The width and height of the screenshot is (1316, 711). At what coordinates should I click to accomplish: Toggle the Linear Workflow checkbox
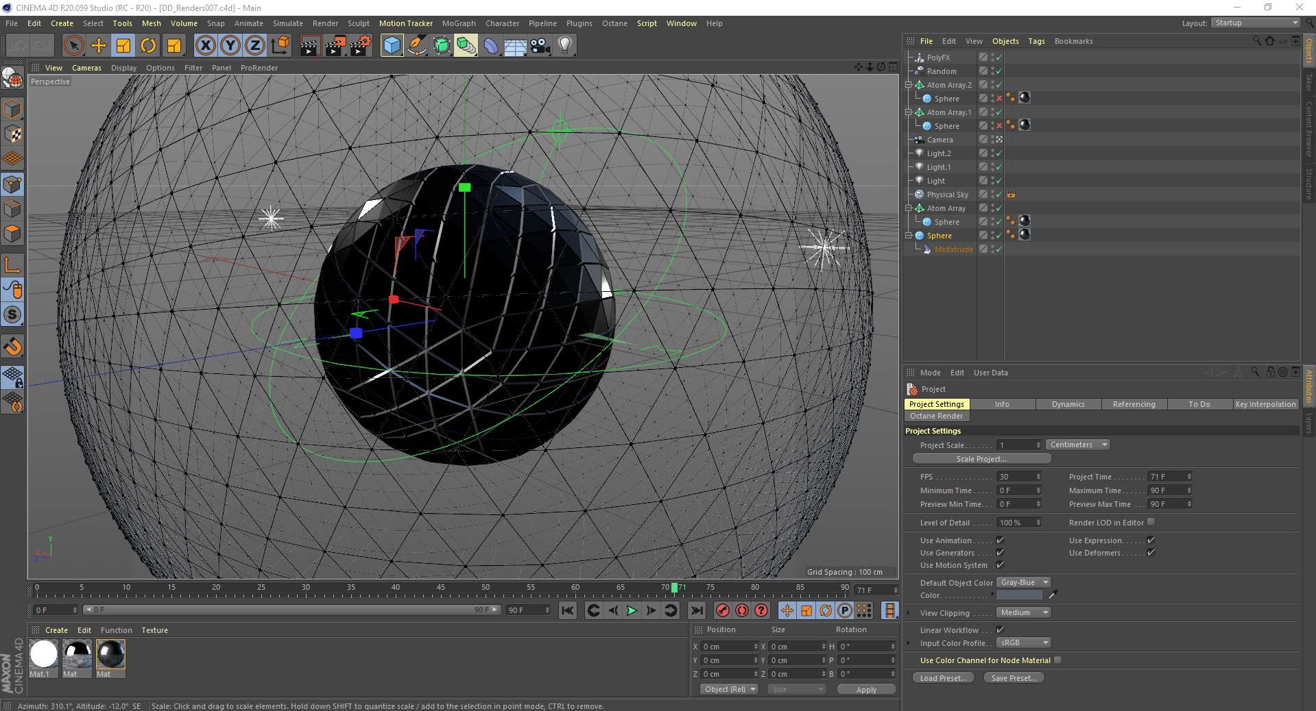[1000, 629]
